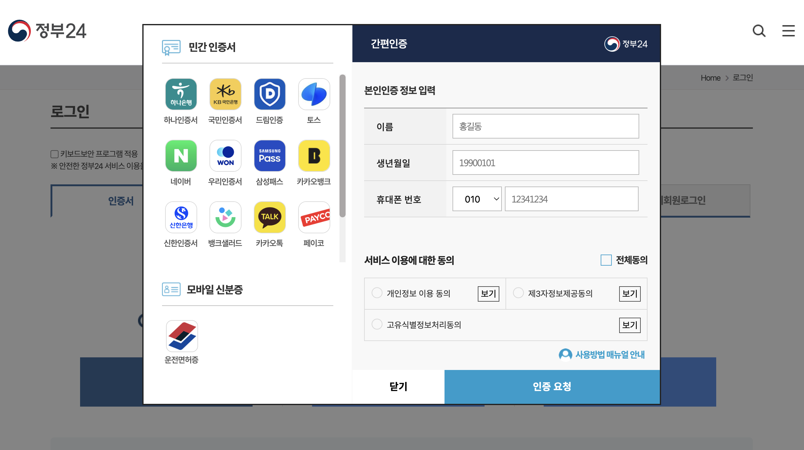
Task: Enable keyboard security program checkbox
Action: point(54,154)
